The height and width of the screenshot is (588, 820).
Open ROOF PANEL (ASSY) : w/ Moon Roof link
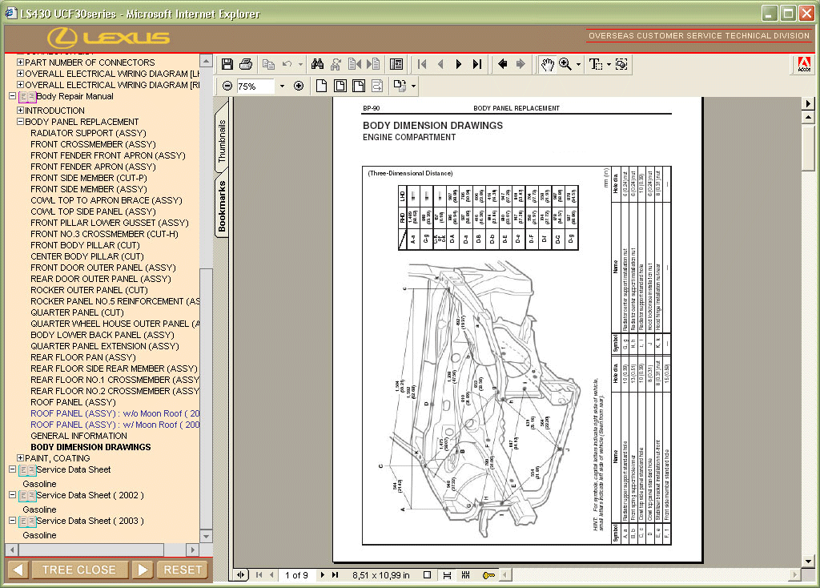pos(115,425)
